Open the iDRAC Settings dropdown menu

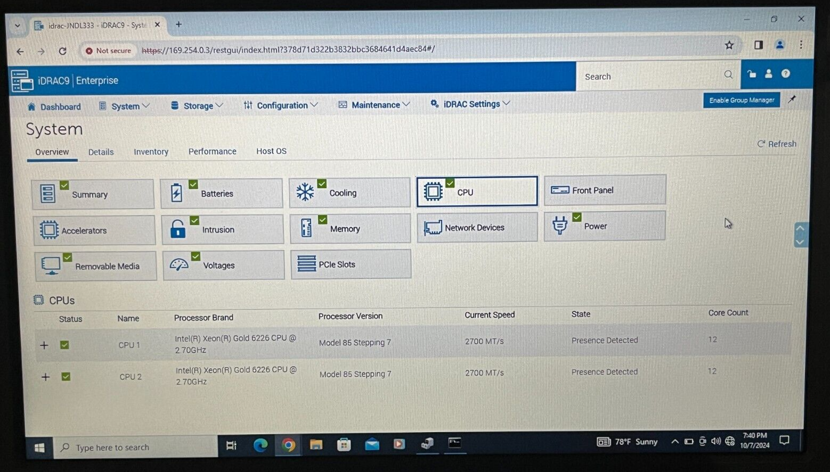[x=470, y=104]
